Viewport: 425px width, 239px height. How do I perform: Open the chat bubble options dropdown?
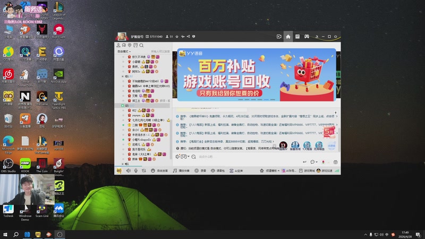[x=313, y=162]
